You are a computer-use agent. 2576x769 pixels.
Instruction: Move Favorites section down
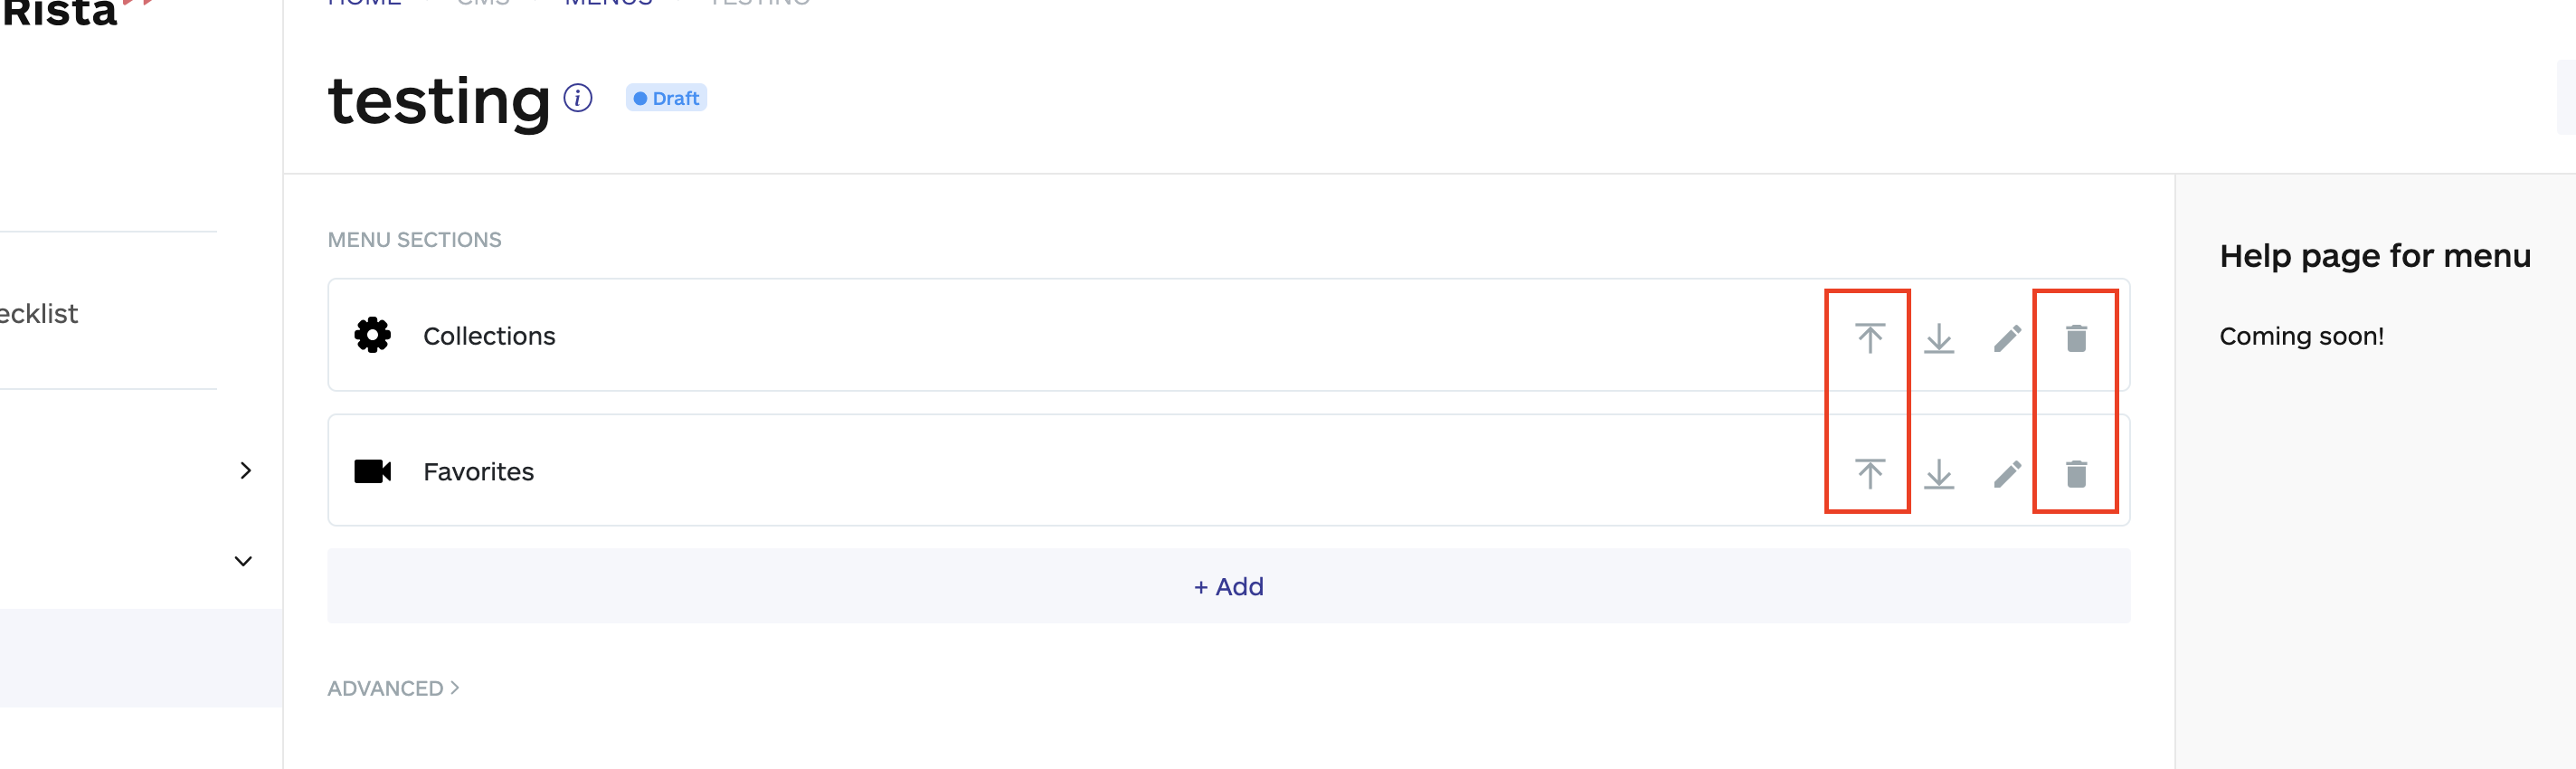coord(1938,473)
